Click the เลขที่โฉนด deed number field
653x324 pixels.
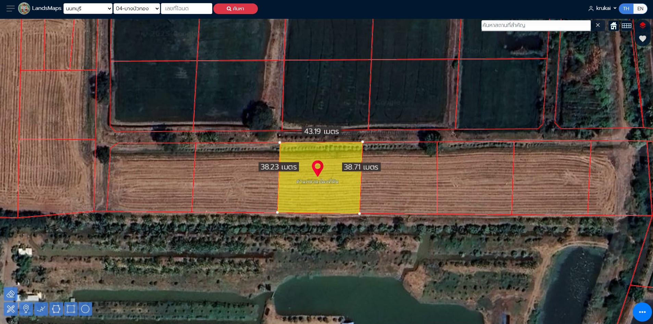[186, 9]
